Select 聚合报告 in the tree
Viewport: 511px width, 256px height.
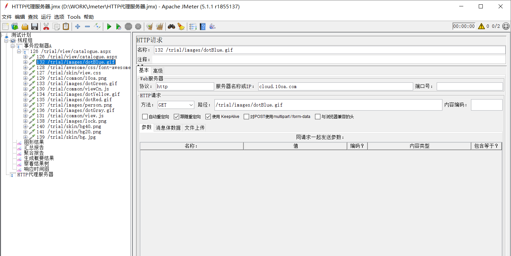point(34,153)
